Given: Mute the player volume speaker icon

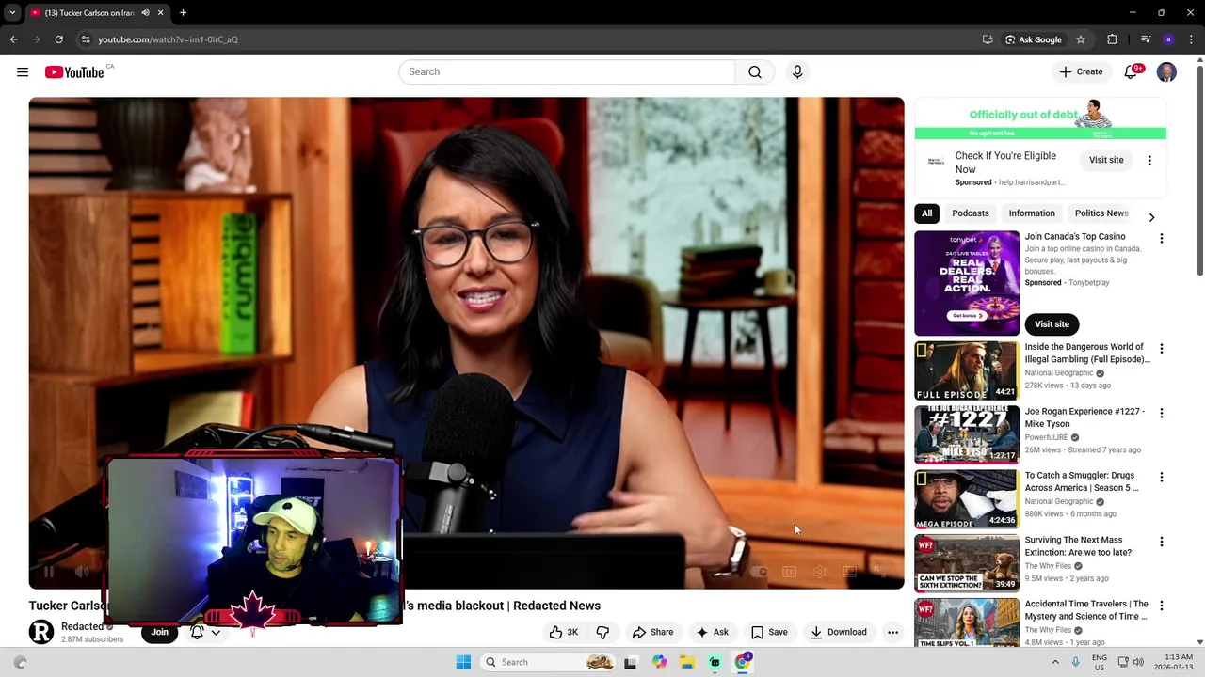Looking at the screenshot, I should [82, 572].
